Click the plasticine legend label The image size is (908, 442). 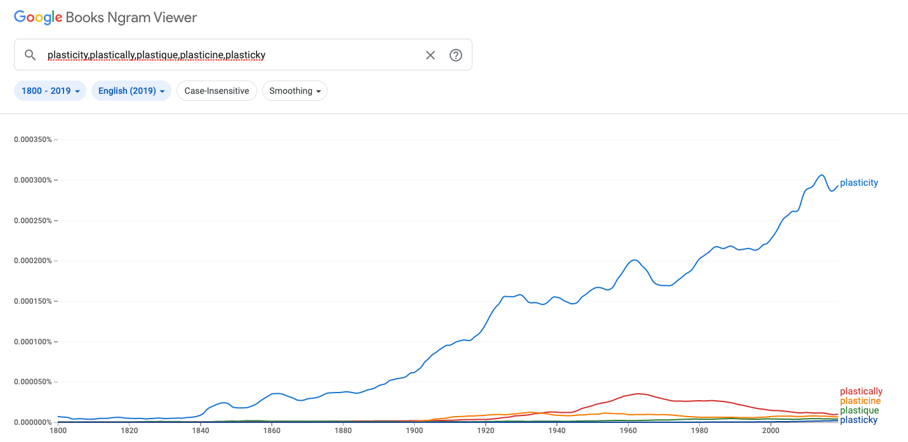(860, 401)
